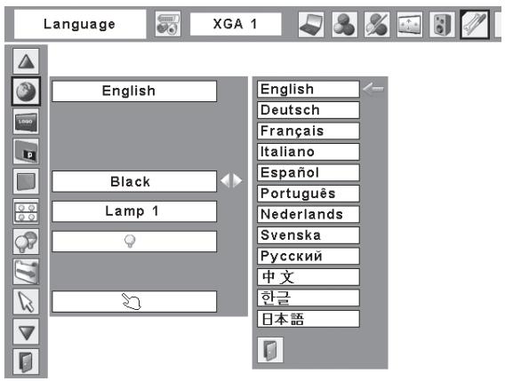505x381 pixels.
Task: Choose Nederlands in the language list
Action: 309,214
